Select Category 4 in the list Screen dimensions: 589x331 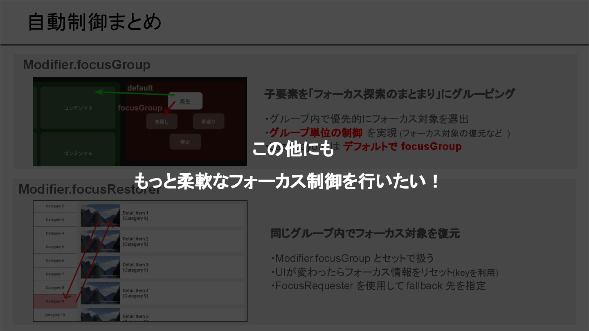point(55,233)
